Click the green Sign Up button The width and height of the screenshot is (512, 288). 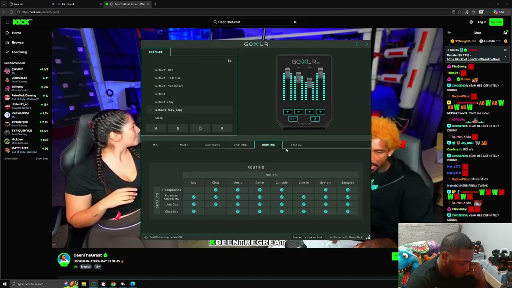[496, 22]
